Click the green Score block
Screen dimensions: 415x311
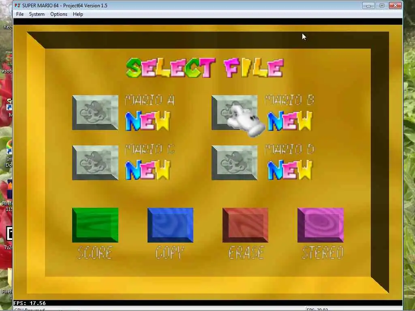[95, 225]
